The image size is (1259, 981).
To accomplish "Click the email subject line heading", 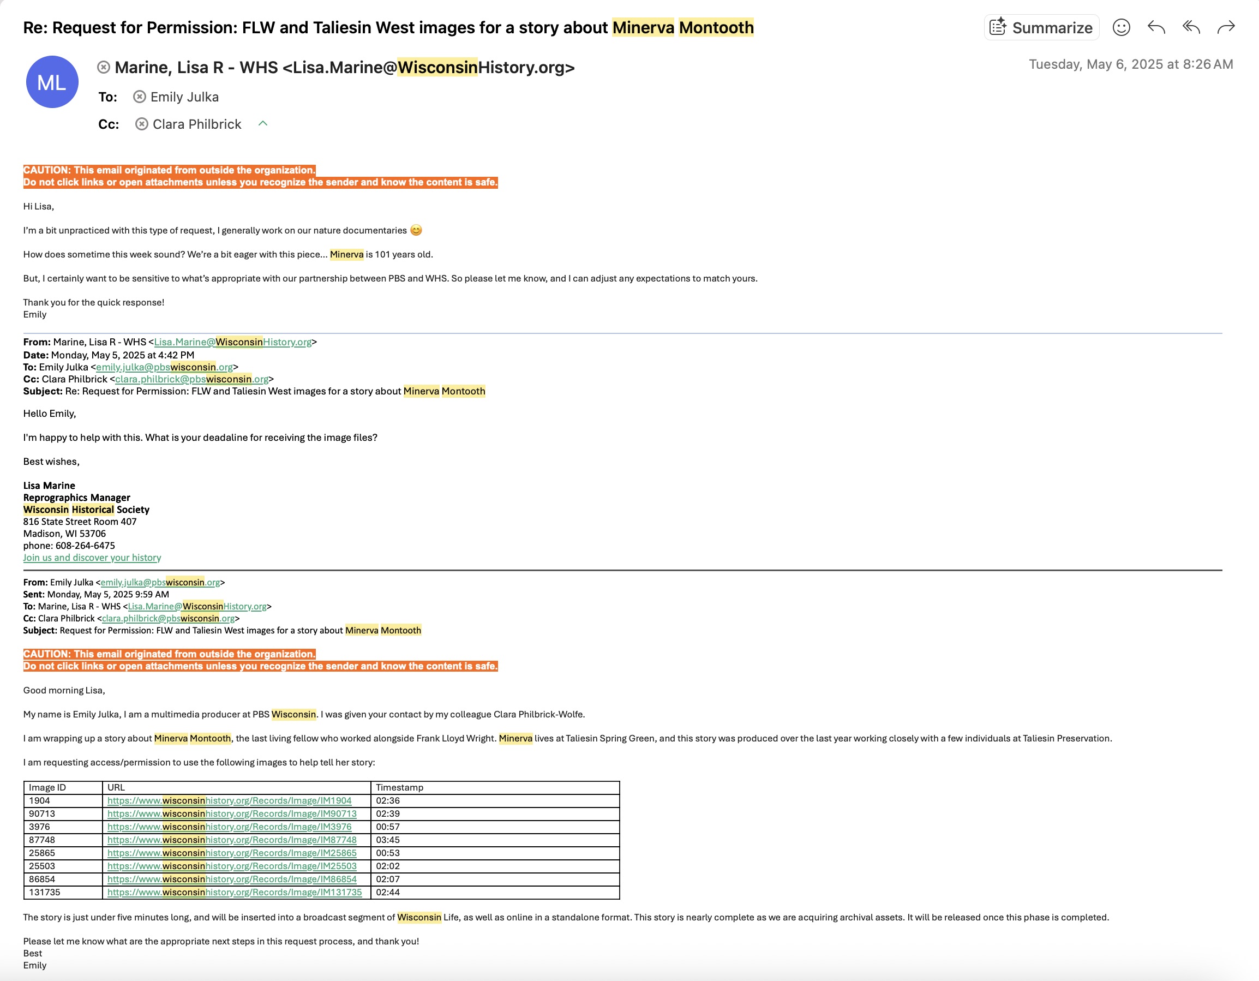I will click(388, 28).
